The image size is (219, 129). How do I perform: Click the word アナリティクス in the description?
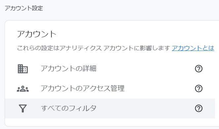coord(81,48)
